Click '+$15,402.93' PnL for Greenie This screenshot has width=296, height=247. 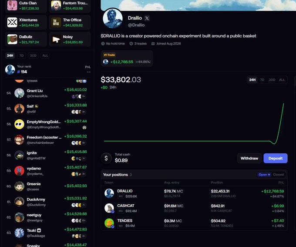tap(75, 186)
